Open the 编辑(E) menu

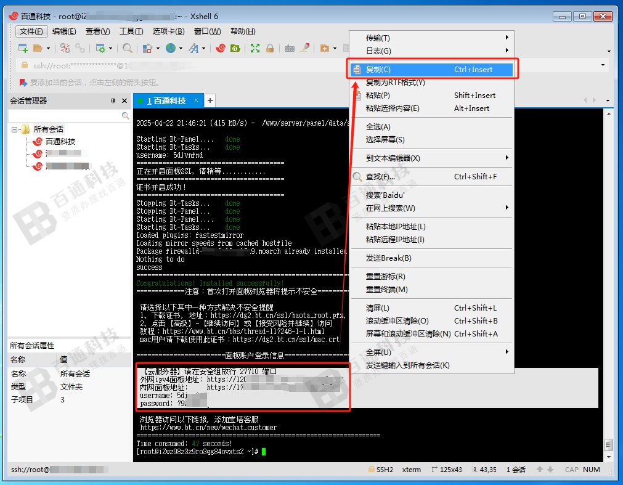64,31
